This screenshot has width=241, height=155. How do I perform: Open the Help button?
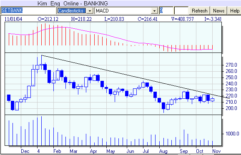click(235, 10)
